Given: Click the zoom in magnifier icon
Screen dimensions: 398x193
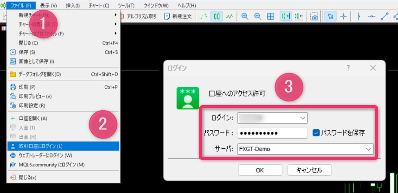Looking at the screenshot, I should pyautogui.click(x=245, y=17).
